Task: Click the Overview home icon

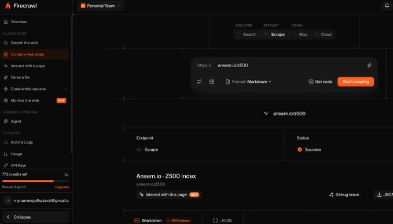Action: [6, 22]
